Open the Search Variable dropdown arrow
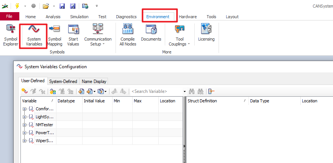This screenshot has height=163, width=333. click(x=184, y=92)
